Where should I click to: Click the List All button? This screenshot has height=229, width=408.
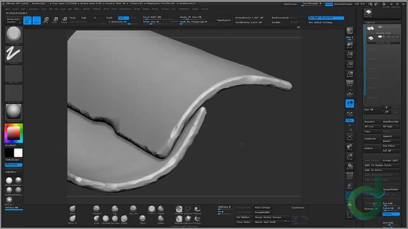point(372,109)
